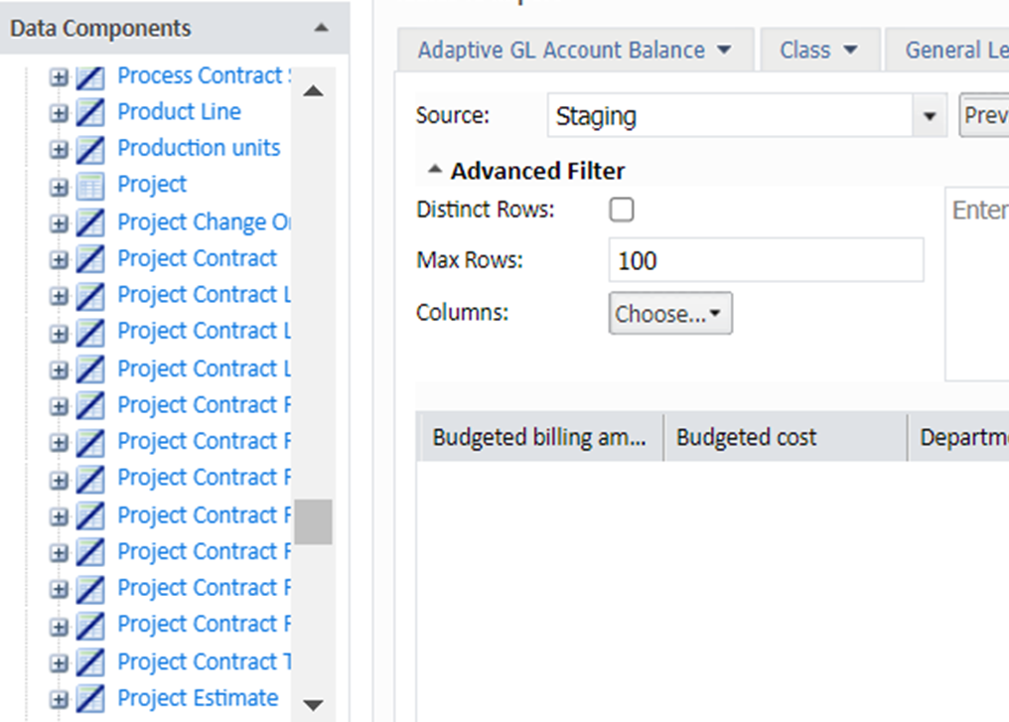The width and height of the screenshot is (1009, 722).
Task: Expand the Product Line tree node
Action: (x=60, y=113)
